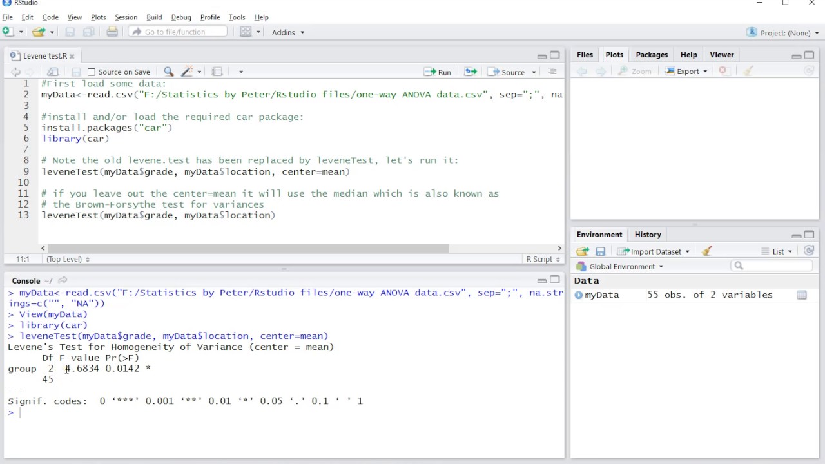The height and width of the screenshot is (464, 825).
Task: Open the File menu
Action: click(x=7, y=17)
